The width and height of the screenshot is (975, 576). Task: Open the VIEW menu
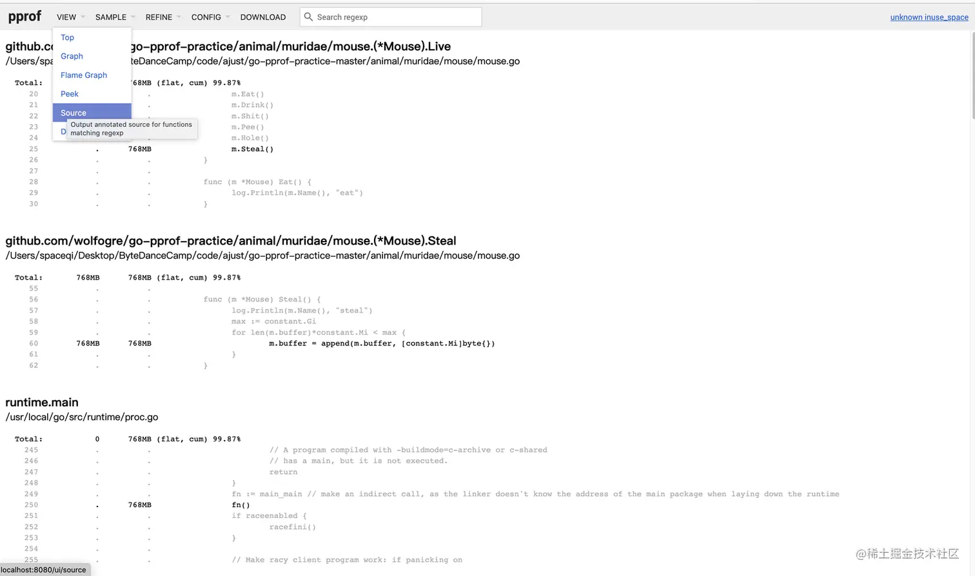tap(65, 17)
